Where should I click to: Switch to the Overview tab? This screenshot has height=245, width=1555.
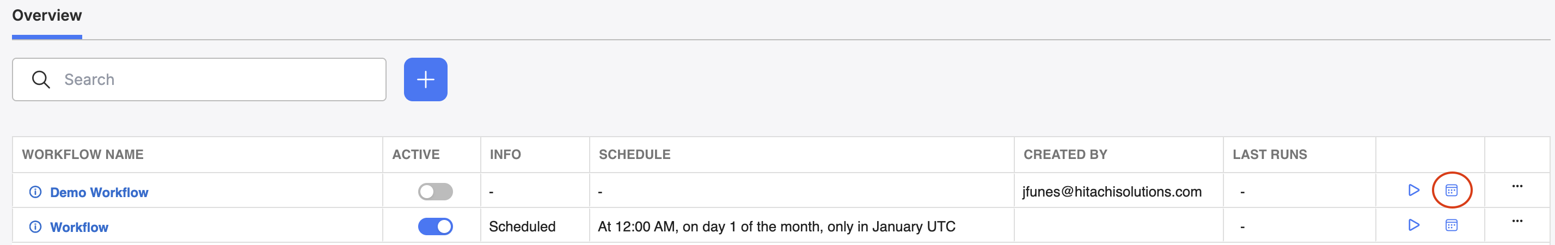pos(47,16)
